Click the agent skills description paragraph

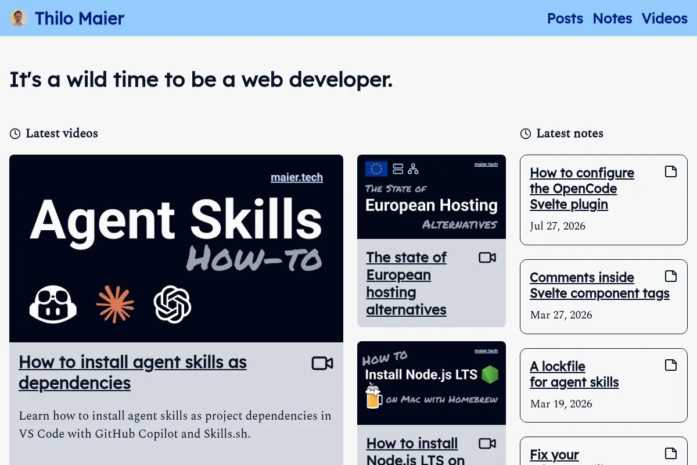[x=175, y=425]
